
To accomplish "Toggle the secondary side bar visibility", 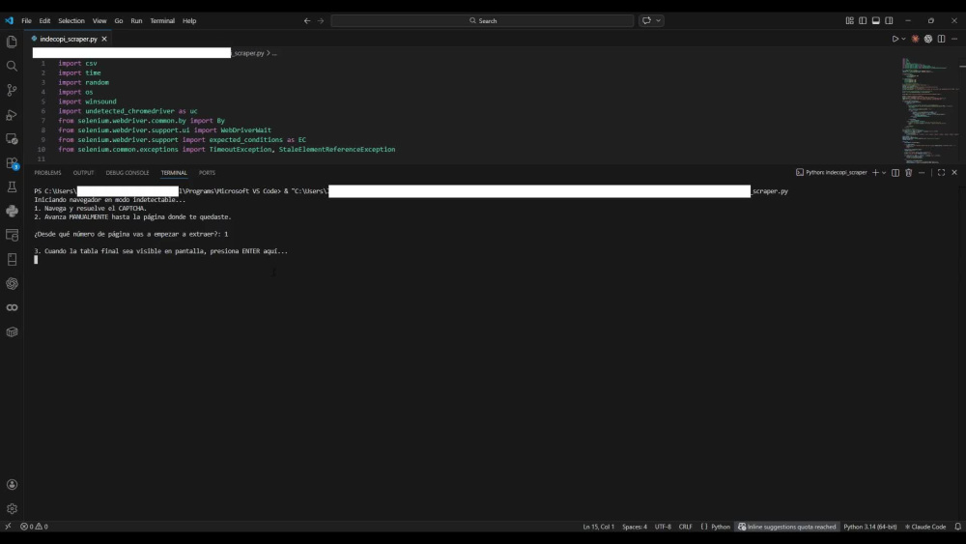I will coord(889,20).
